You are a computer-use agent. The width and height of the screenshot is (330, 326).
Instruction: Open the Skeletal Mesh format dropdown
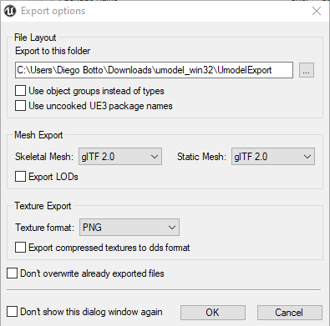120,157
